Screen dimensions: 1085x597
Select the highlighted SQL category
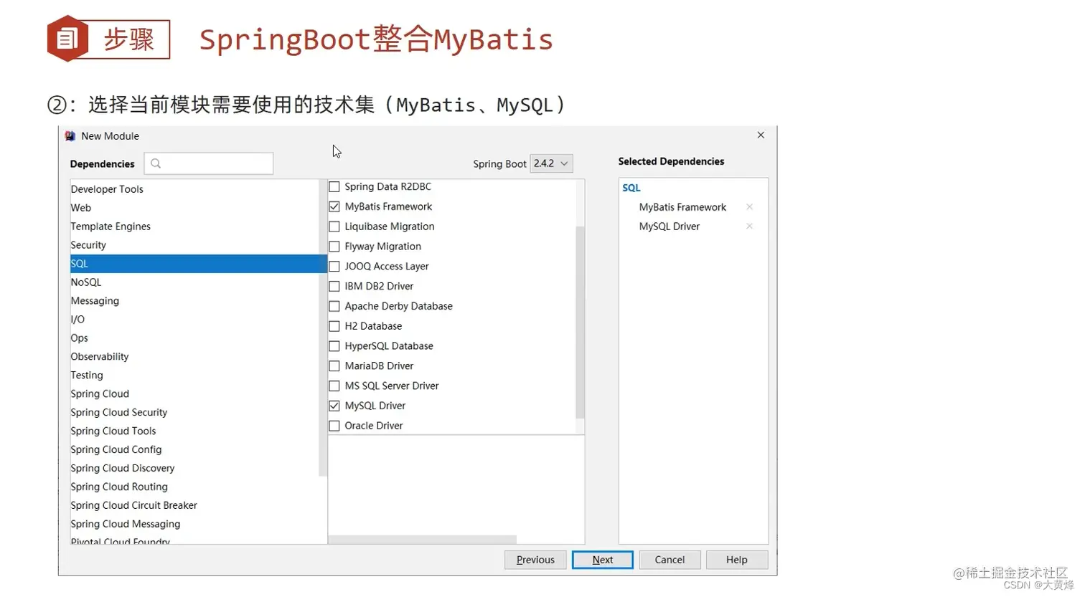pyautogui.click(x=198, y=264)
